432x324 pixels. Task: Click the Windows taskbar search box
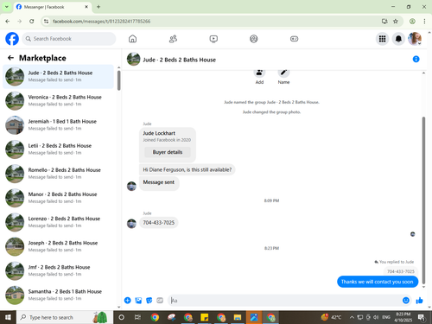click(65, 317)
